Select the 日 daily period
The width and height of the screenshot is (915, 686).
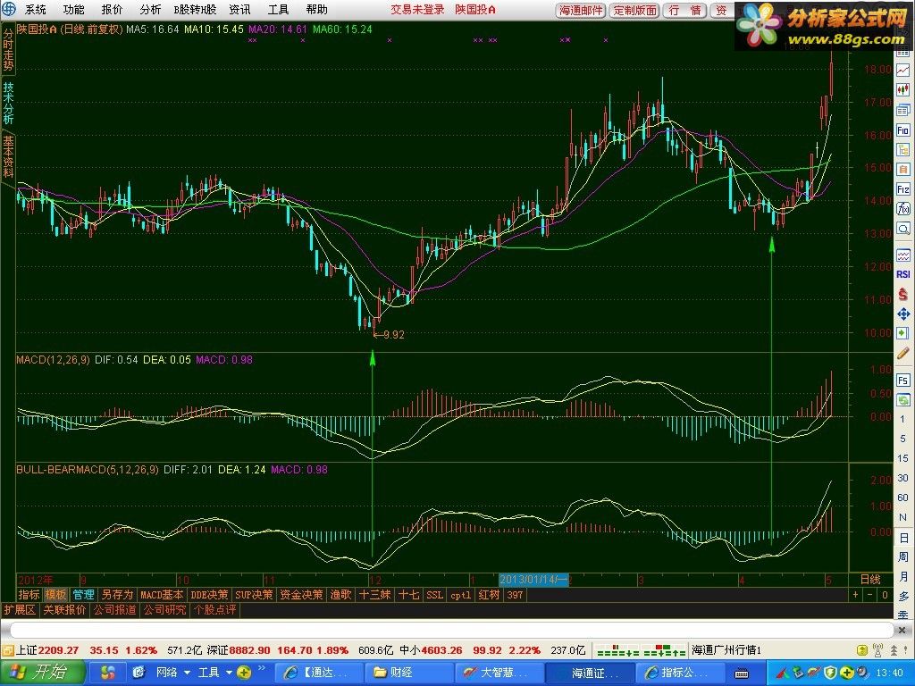[902, 537]
